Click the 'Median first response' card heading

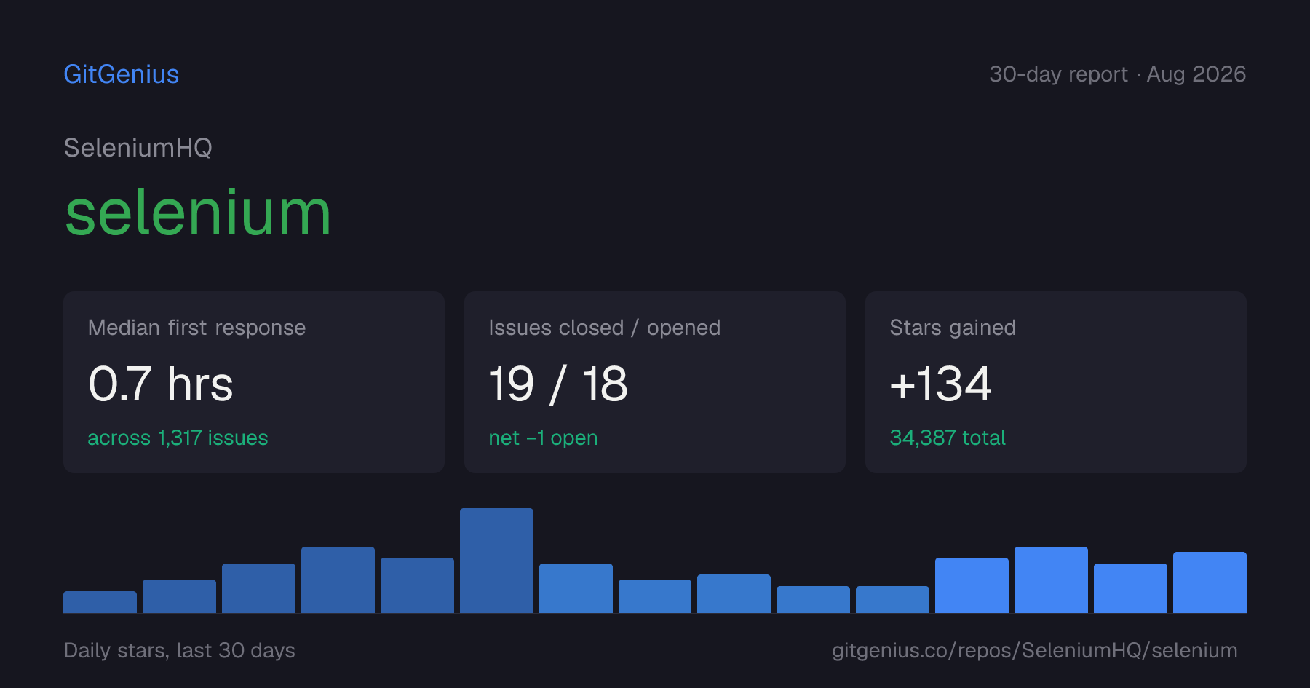(196, 328)
